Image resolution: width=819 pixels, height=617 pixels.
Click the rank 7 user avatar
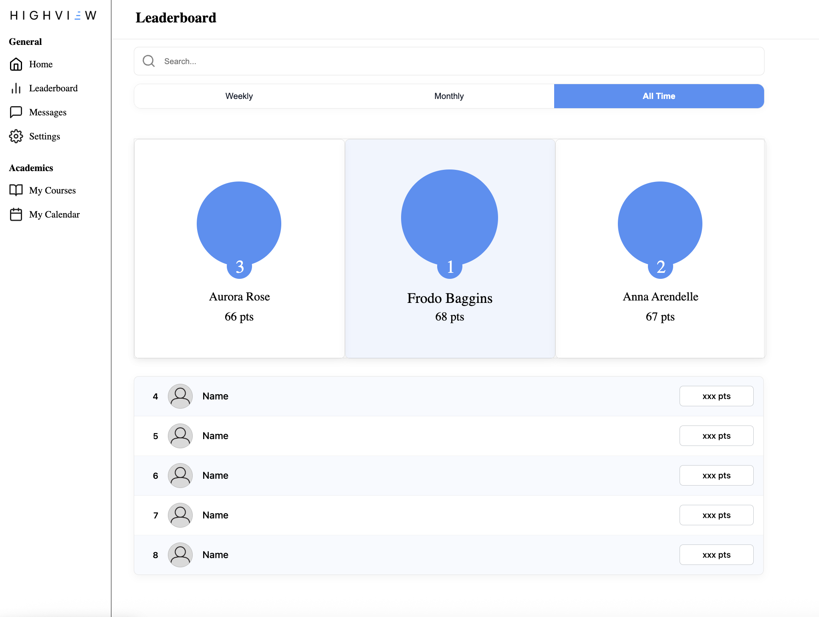point(180,515)
